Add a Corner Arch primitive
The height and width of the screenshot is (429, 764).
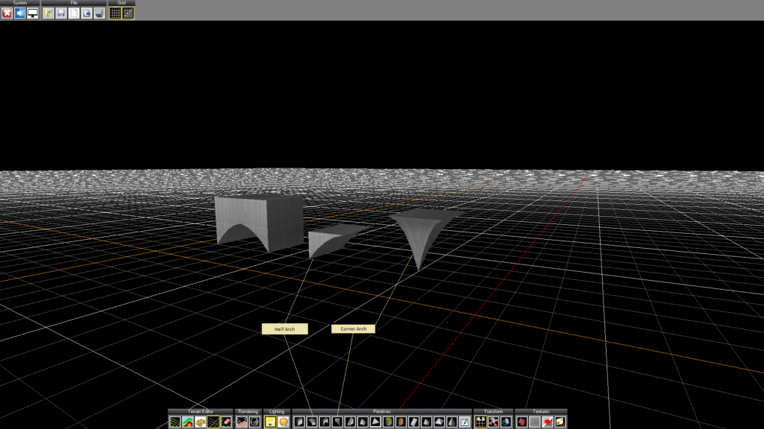coord(337,422)
